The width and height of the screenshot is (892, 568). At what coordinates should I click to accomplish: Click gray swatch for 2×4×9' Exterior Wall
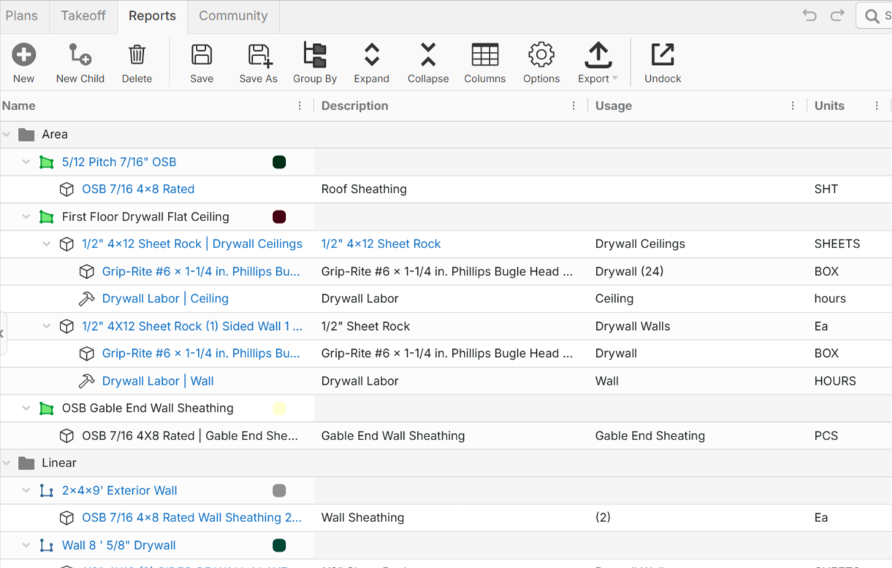tap(279, 491)
